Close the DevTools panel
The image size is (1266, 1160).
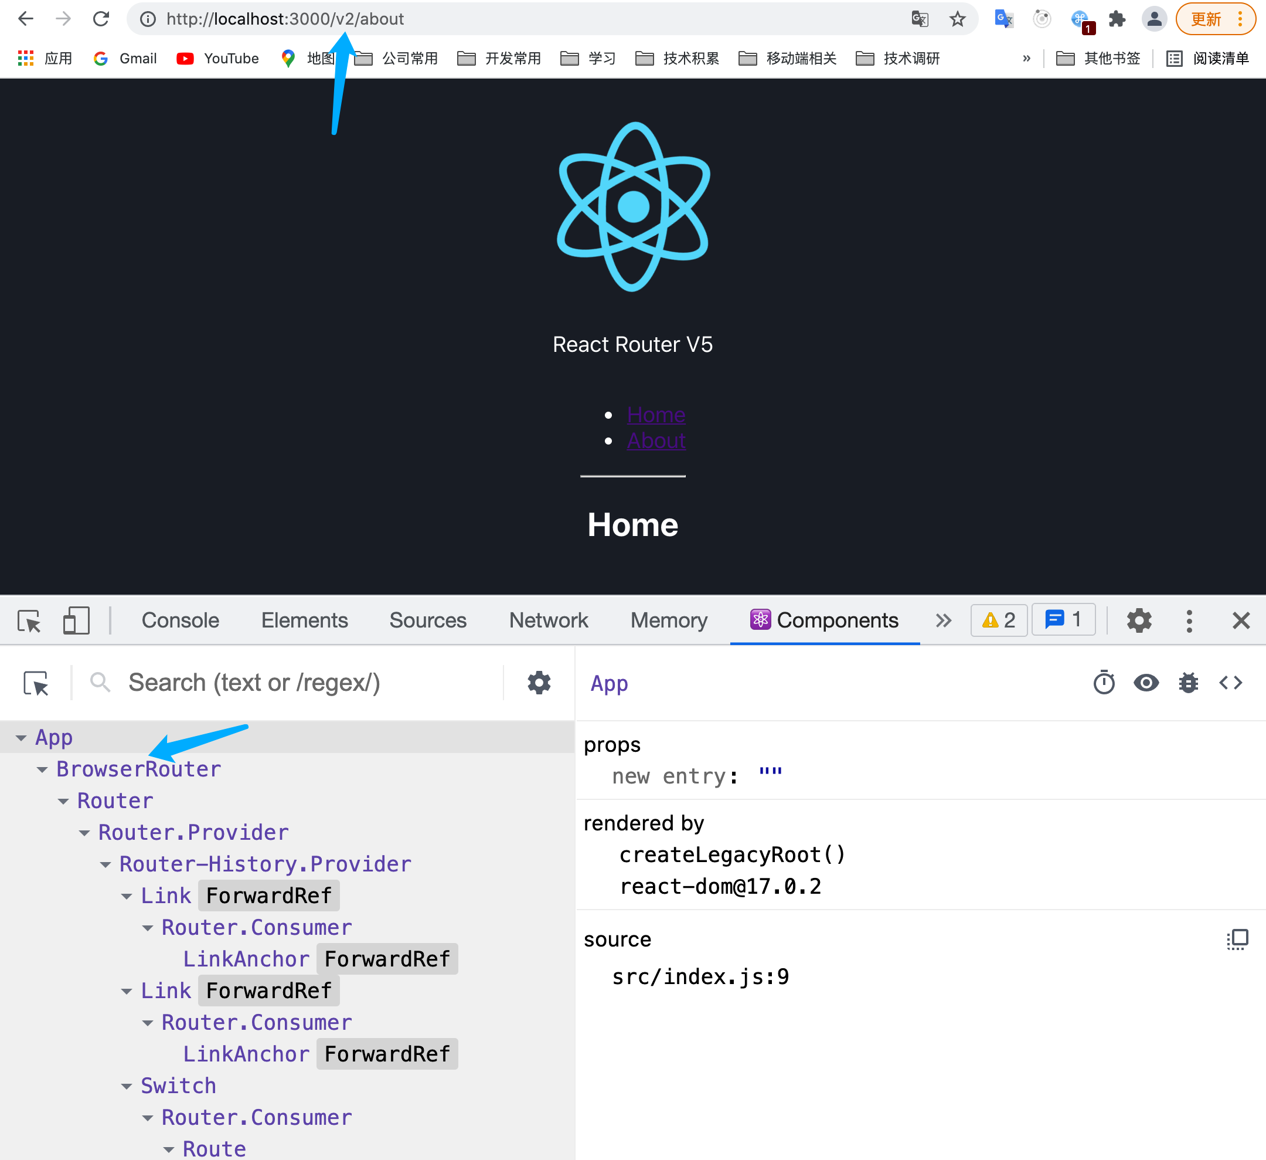point(1241,621)
